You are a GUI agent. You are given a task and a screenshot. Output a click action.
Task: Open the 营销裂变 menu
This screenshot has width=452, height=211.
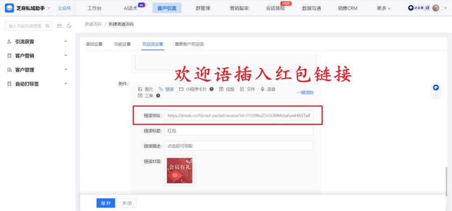point(239,8)
